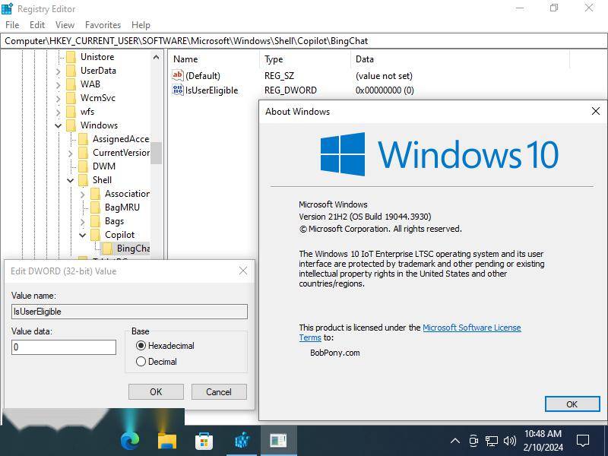Select the BingChat folder icon
Image resolution: width=608 pixels, height=456 pixels.
click(107, 249)
